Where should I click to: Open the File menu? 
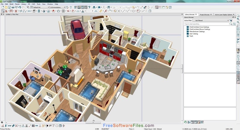pyautogui.click(x=2, y=4)
